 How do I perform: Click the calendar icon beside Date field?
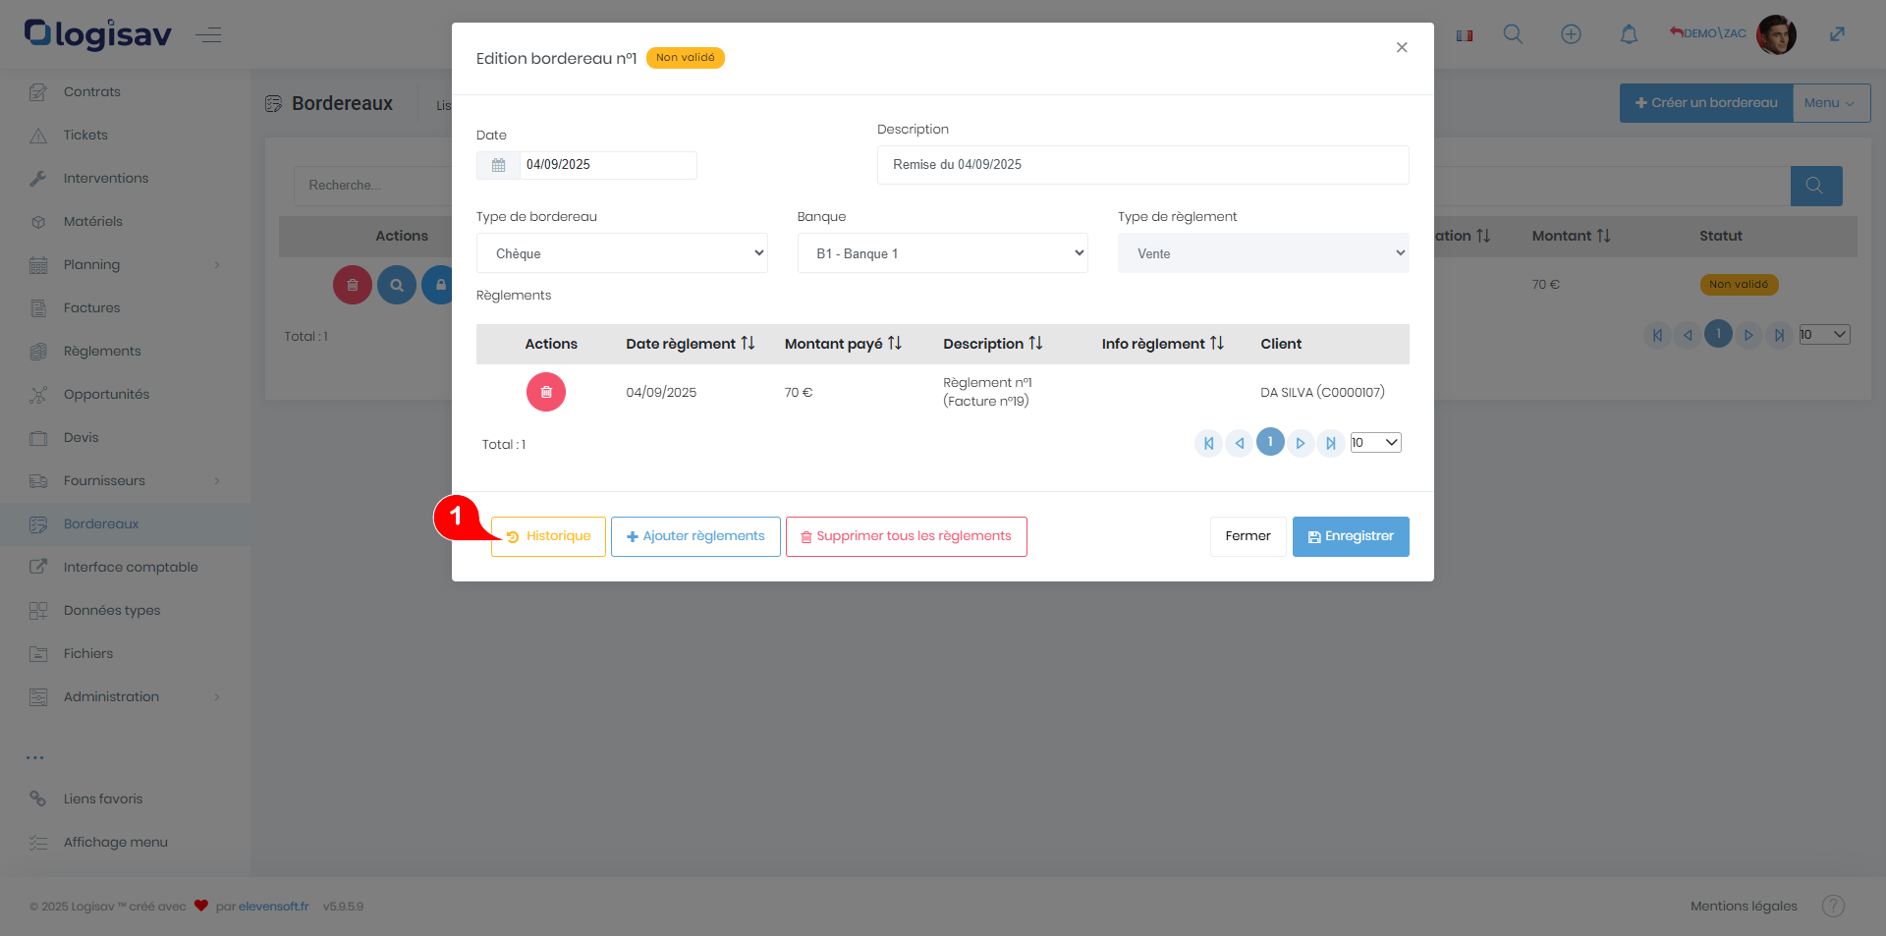[498, 165]
